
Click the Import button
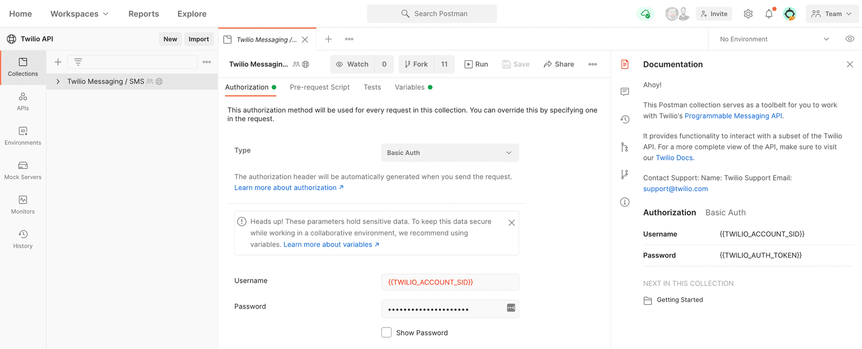(x=199, y=39)
